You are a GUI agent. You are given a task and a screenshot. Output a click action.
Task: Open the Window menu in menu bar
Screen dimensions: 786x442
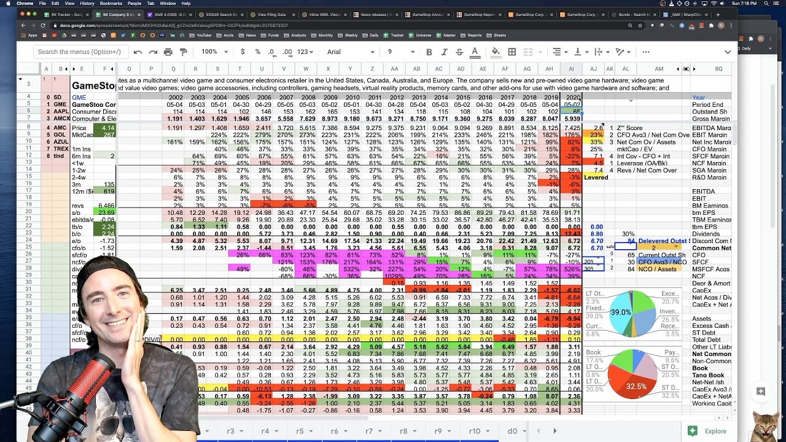[168, 4]
